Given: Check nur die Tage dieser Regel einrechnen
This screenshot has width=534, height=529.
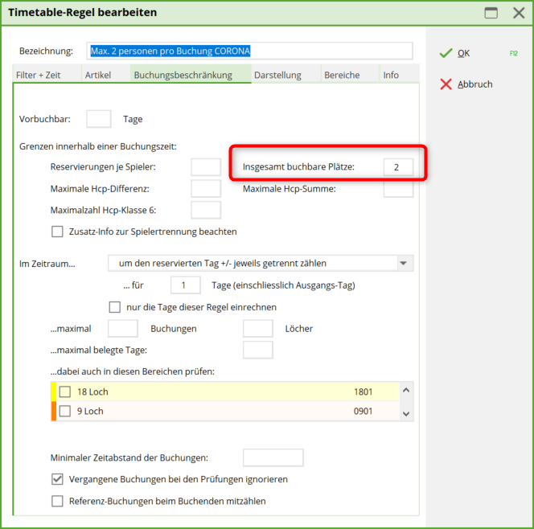Looking at the screenshot, I should [114, 307].
